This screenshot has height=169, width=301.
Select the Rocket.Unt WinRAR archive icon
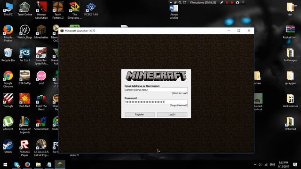pos(290,32)
